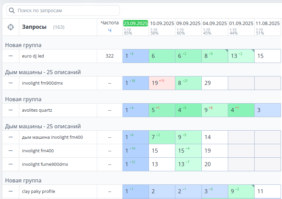282x199 pixels.
Task: Click involight fm900dmx position 29 cell
Action: point(215,83)
